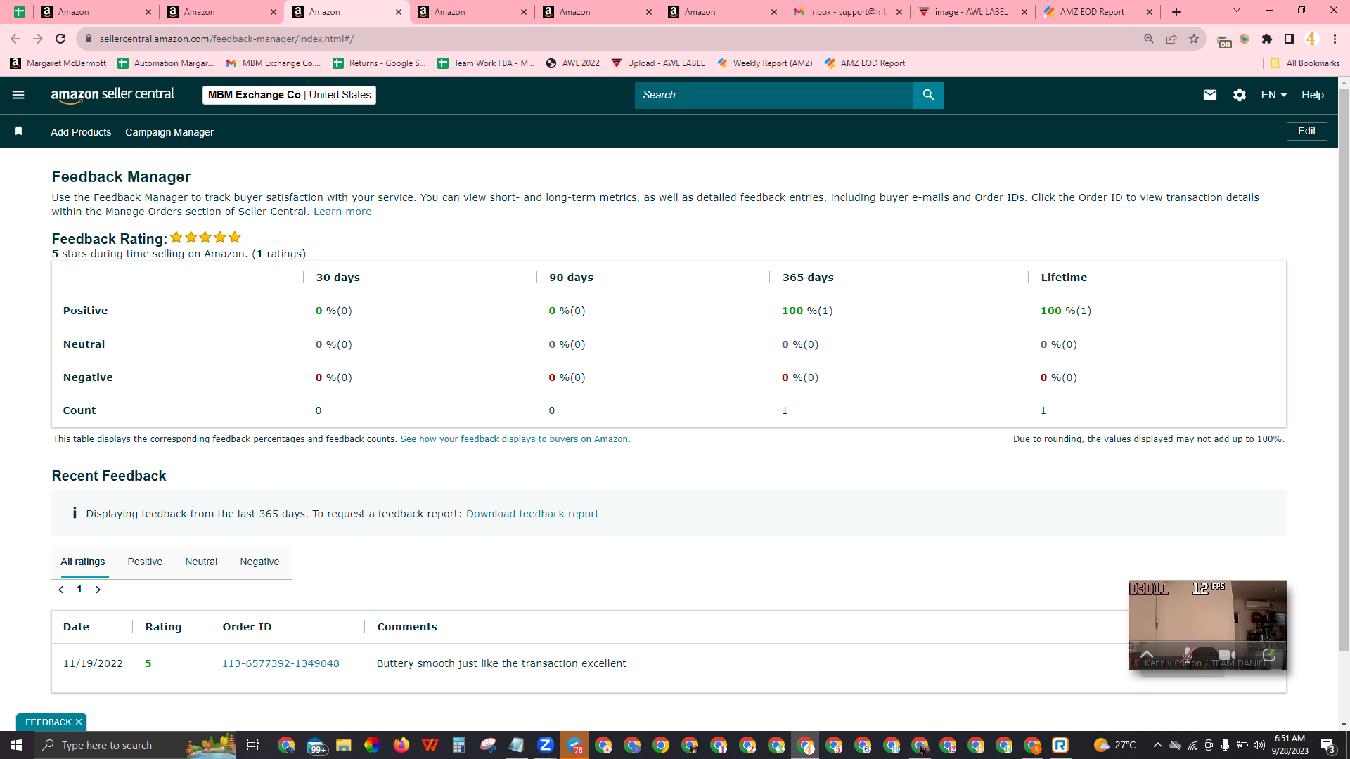The width and height of the screenshot is (1350, 759).
Task: Open Add Products in the navigation bar
Action: (x=81, y=132)
